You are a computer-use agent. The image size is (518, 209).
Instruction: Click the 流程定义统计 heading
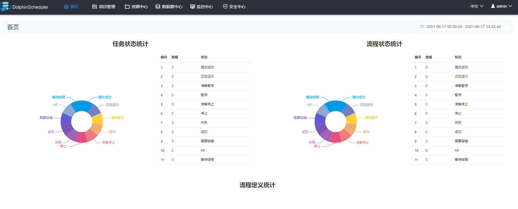[258, 185]
